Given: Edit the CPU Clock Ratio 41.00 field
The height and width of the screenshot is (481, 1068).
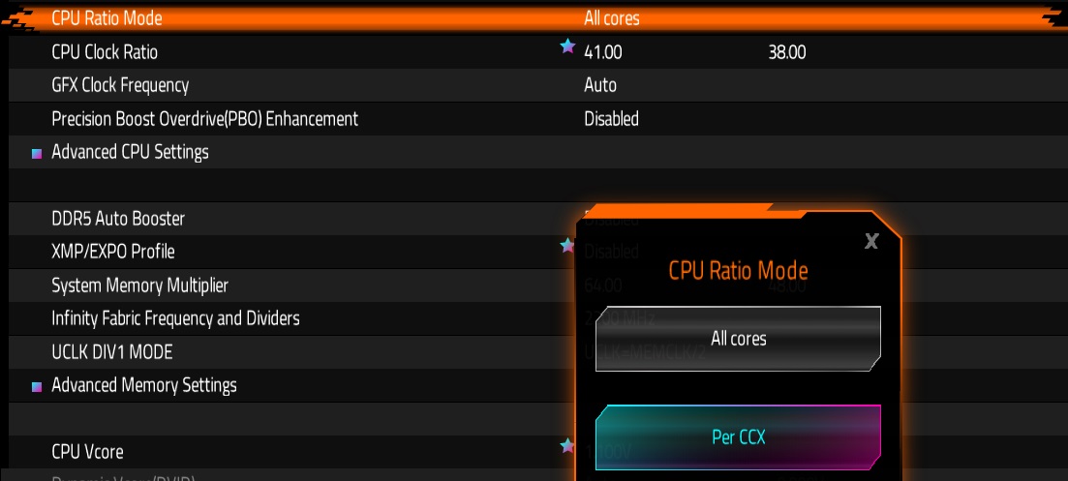Looking at the screenshot, I should tap(603, 52).
